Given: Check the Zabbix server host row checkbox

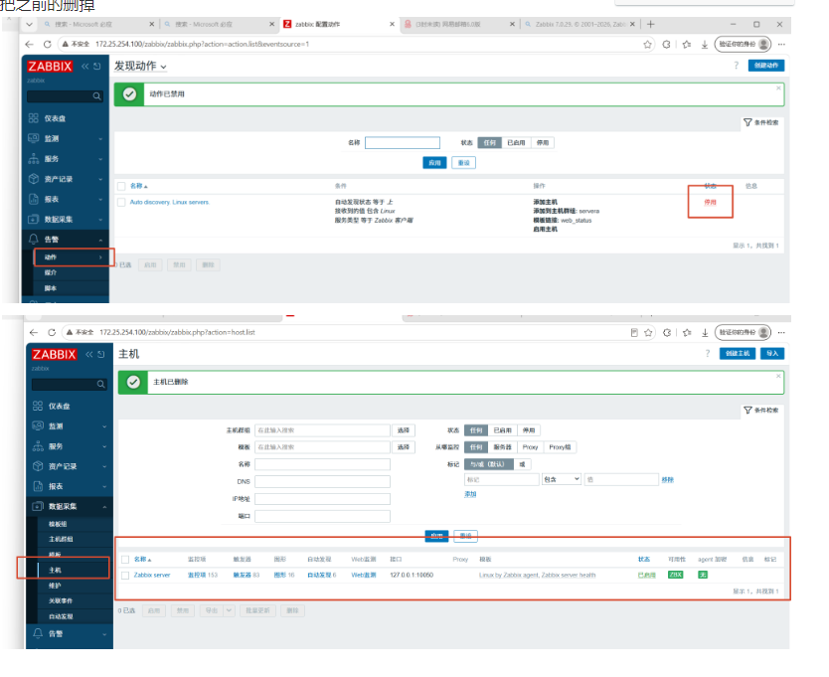Looking at the screenshot, I should click(x=125, y=575).
